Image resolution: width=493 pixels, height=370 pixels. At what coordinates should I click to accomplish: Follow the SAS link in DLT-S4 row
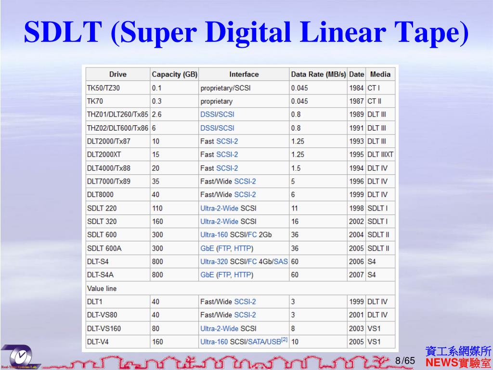(281, 262)
